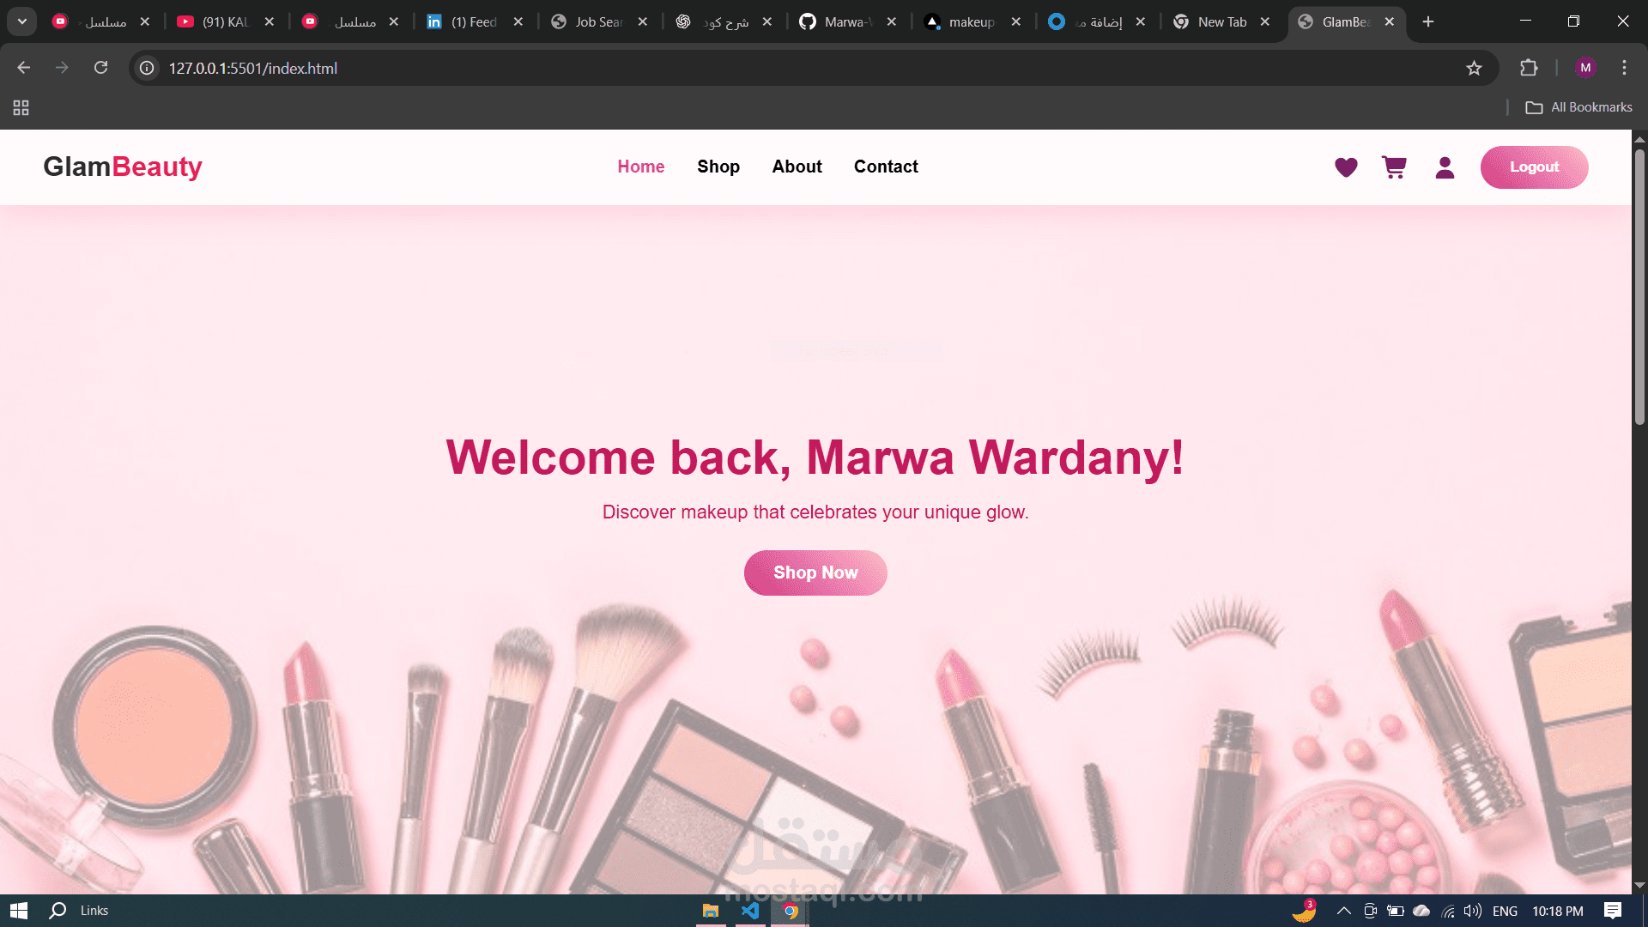Open the shopping cart icon

1394,167
